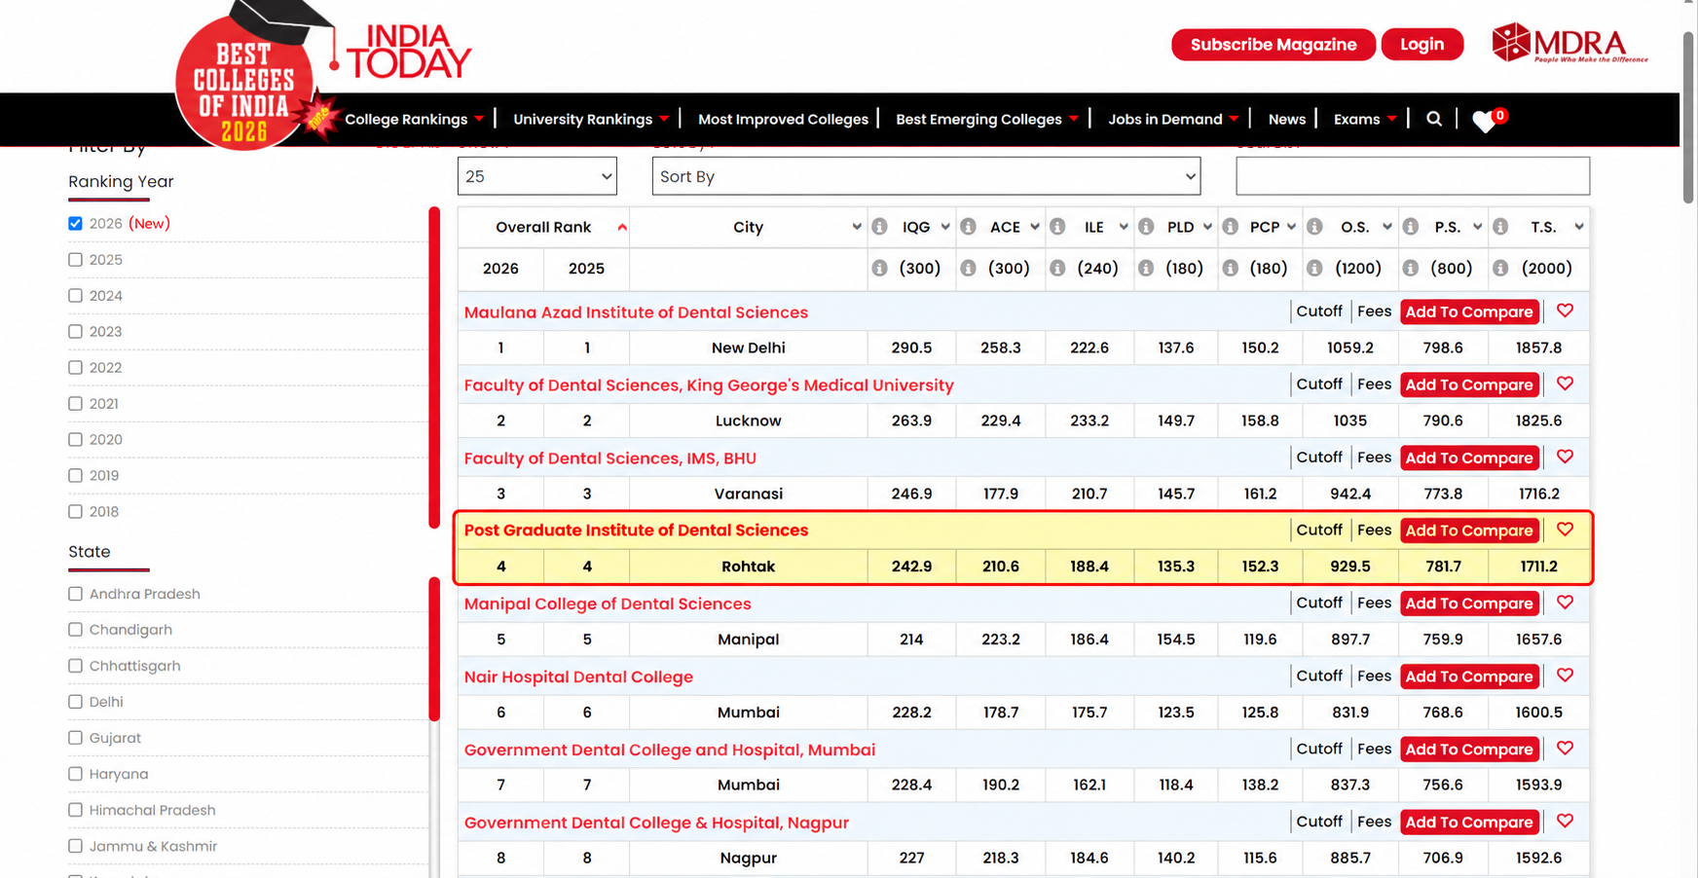Image resolution: width=1698 pixels, height=878 pixels.
Task: Open the Sort By dropdown
Action: coord(926,176)
